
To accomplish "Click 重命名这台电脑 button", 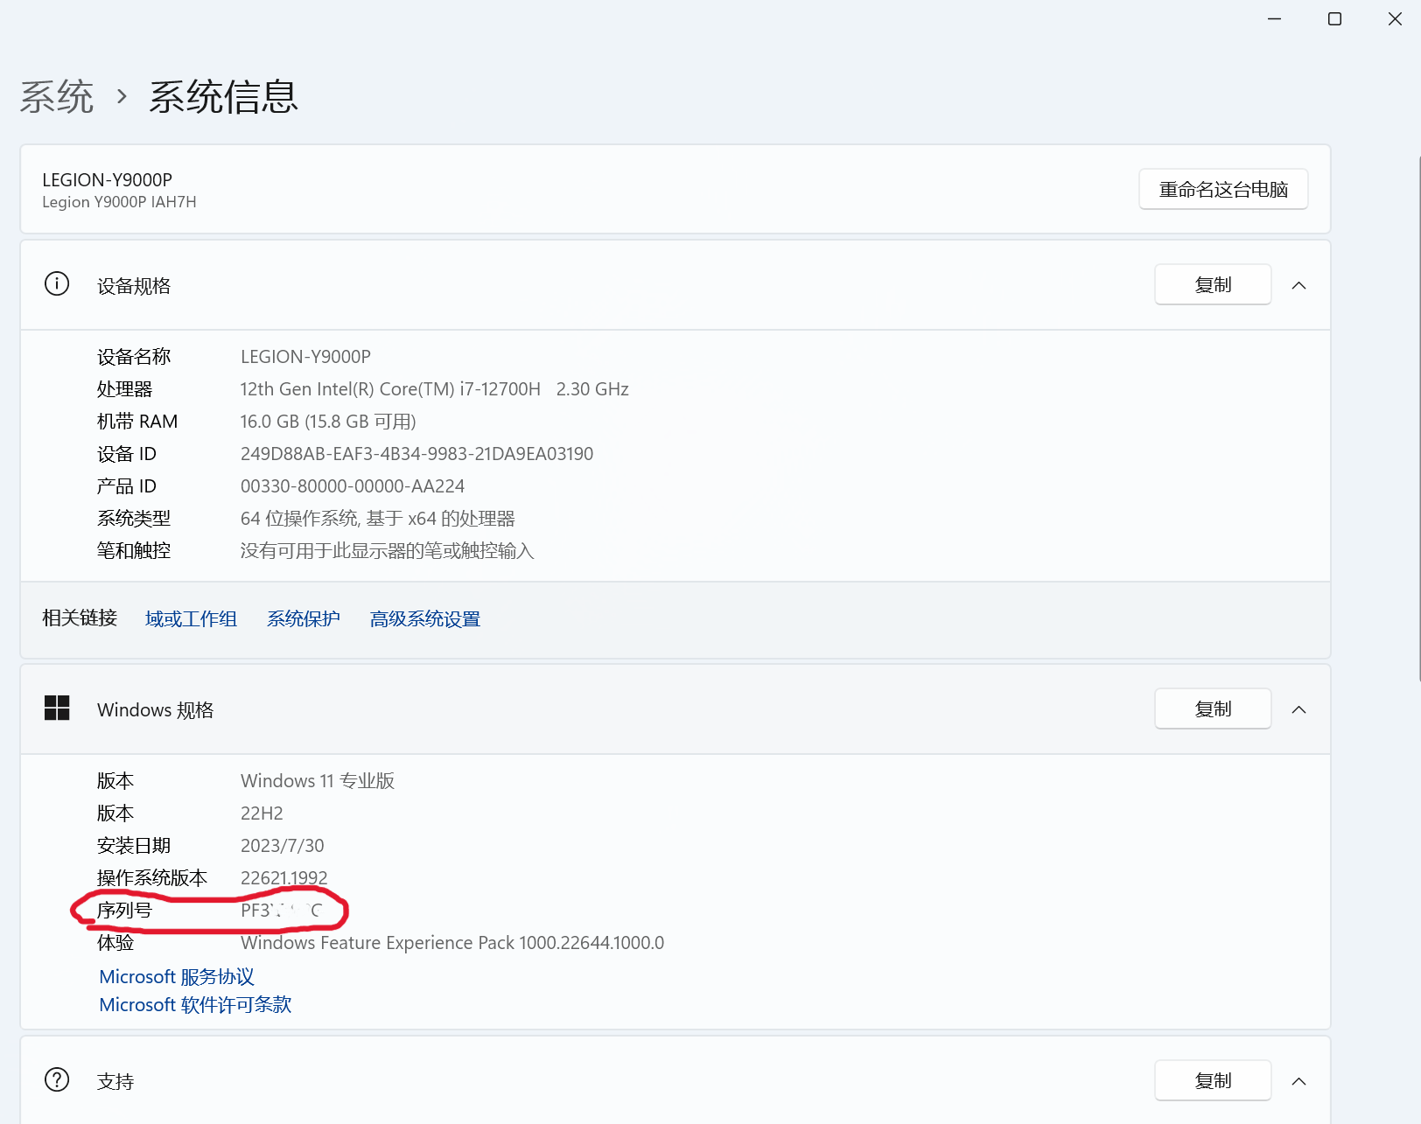I will [x=1223, y=189].
